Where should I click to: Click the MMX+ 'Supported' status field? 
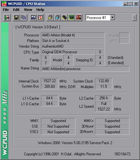point(112,121)
